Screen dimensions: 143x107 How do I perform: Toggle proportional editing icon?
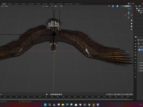61,6
